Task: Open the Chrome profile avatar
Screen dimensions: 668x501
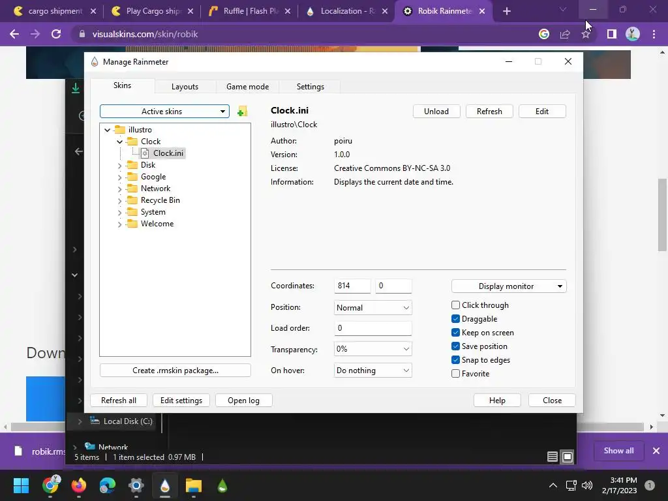Action: (x=633, y=34)
